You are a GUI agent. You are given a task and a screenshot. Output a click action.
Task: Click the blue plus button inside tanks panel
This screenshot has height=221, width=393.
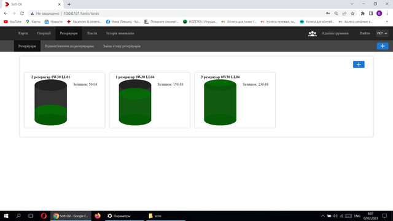pos(359,64)
